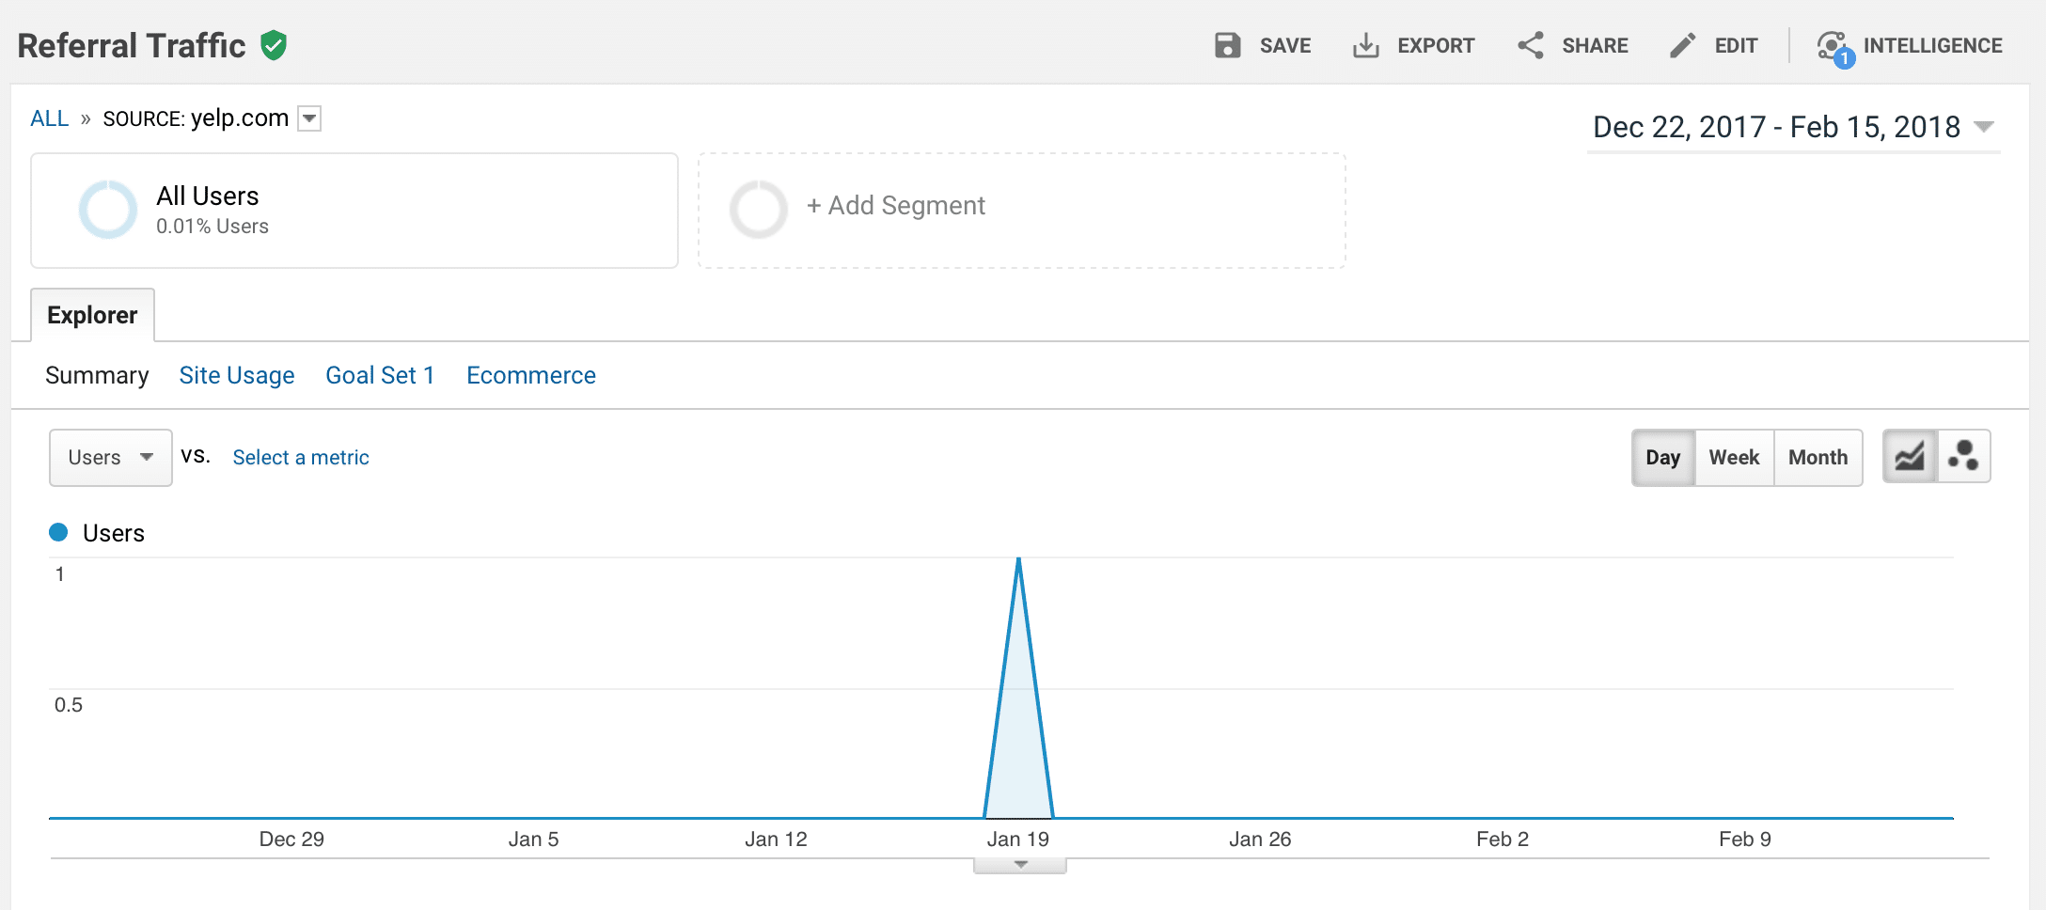Click the Jan 26 axis label
The width and height of the screenshot is (2046, 910).
click(x=1260, y=839)
